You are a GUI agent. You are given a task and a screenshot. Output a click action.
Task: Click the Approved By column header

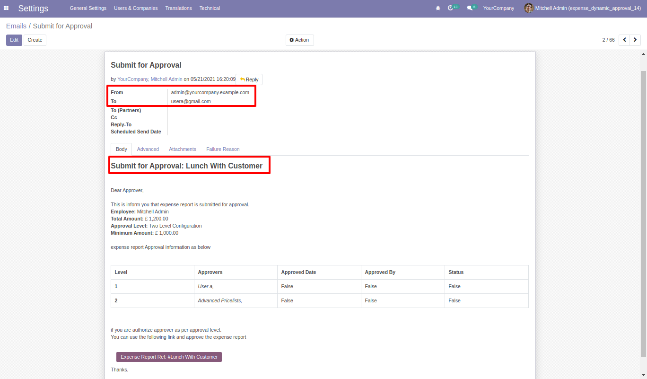click(403, 272)
